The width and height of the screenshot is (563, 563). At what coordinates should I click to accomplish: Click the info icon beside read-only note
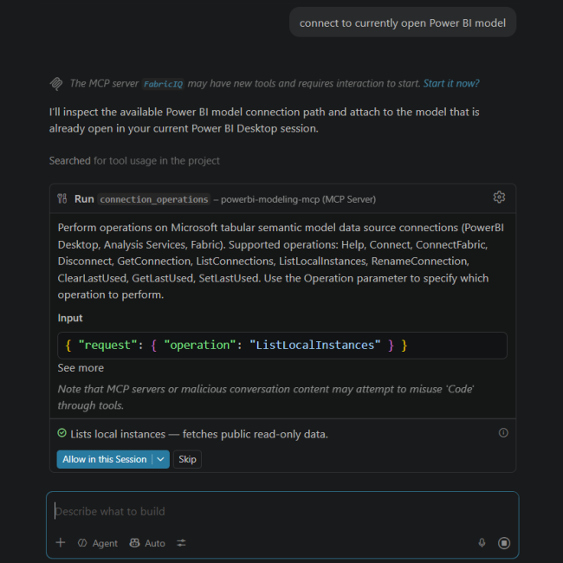pos(503,433)
